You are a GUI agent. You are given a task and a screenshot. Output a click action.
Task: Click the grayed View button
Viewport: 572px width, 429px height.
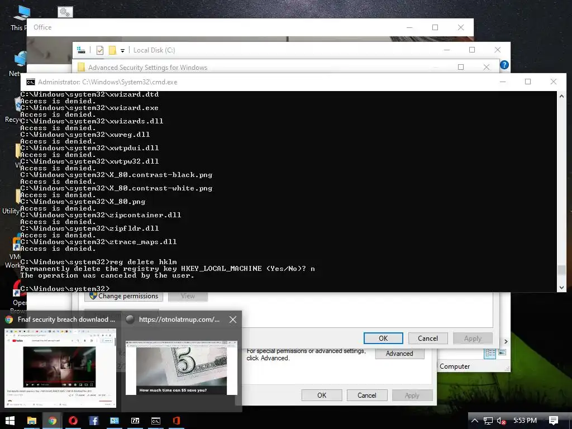tap(188, 296)
